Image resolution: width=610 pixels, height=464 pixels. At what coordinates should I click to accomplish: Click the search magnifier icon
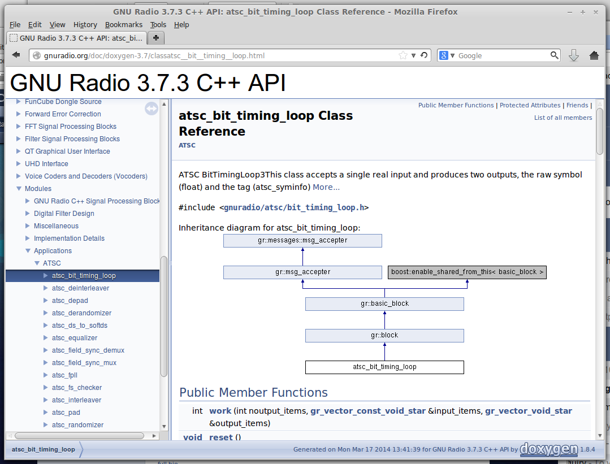point(555,55)
